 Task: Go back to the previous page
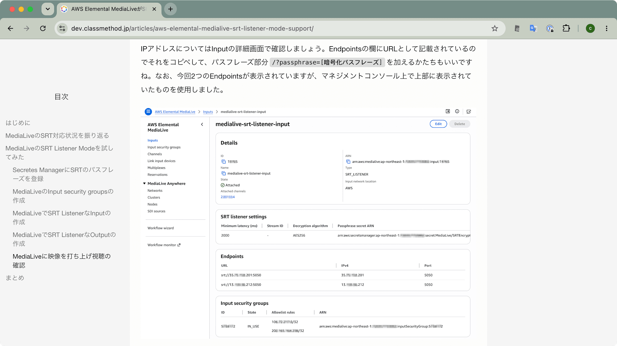10,28
